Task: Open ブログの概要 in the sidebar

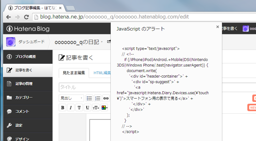Action: (x=28, y=57)
